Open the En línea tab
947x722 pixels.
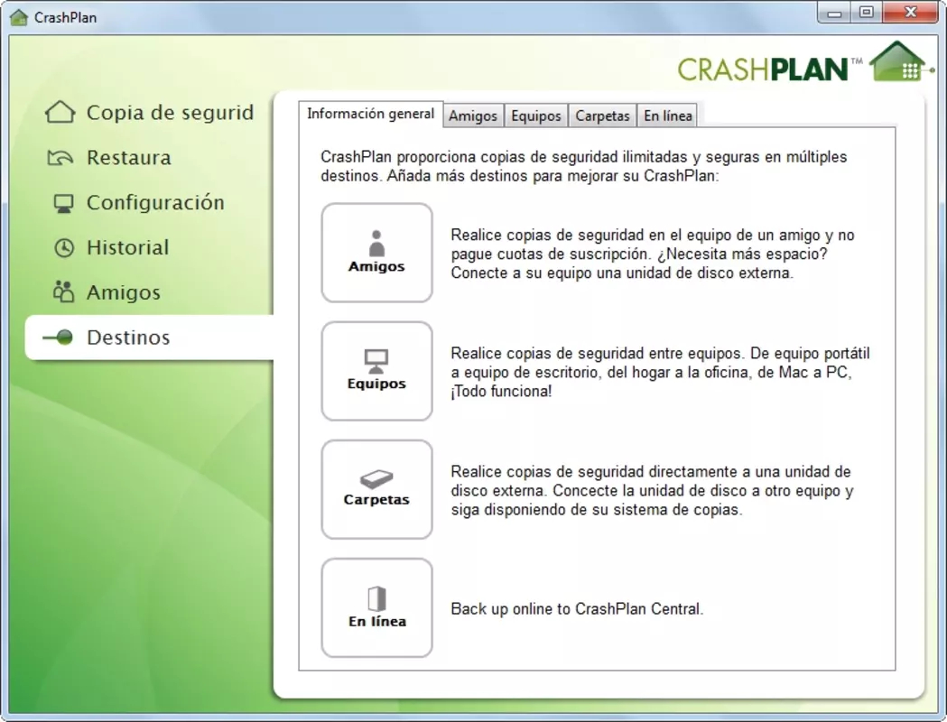(x=668, y=116)
